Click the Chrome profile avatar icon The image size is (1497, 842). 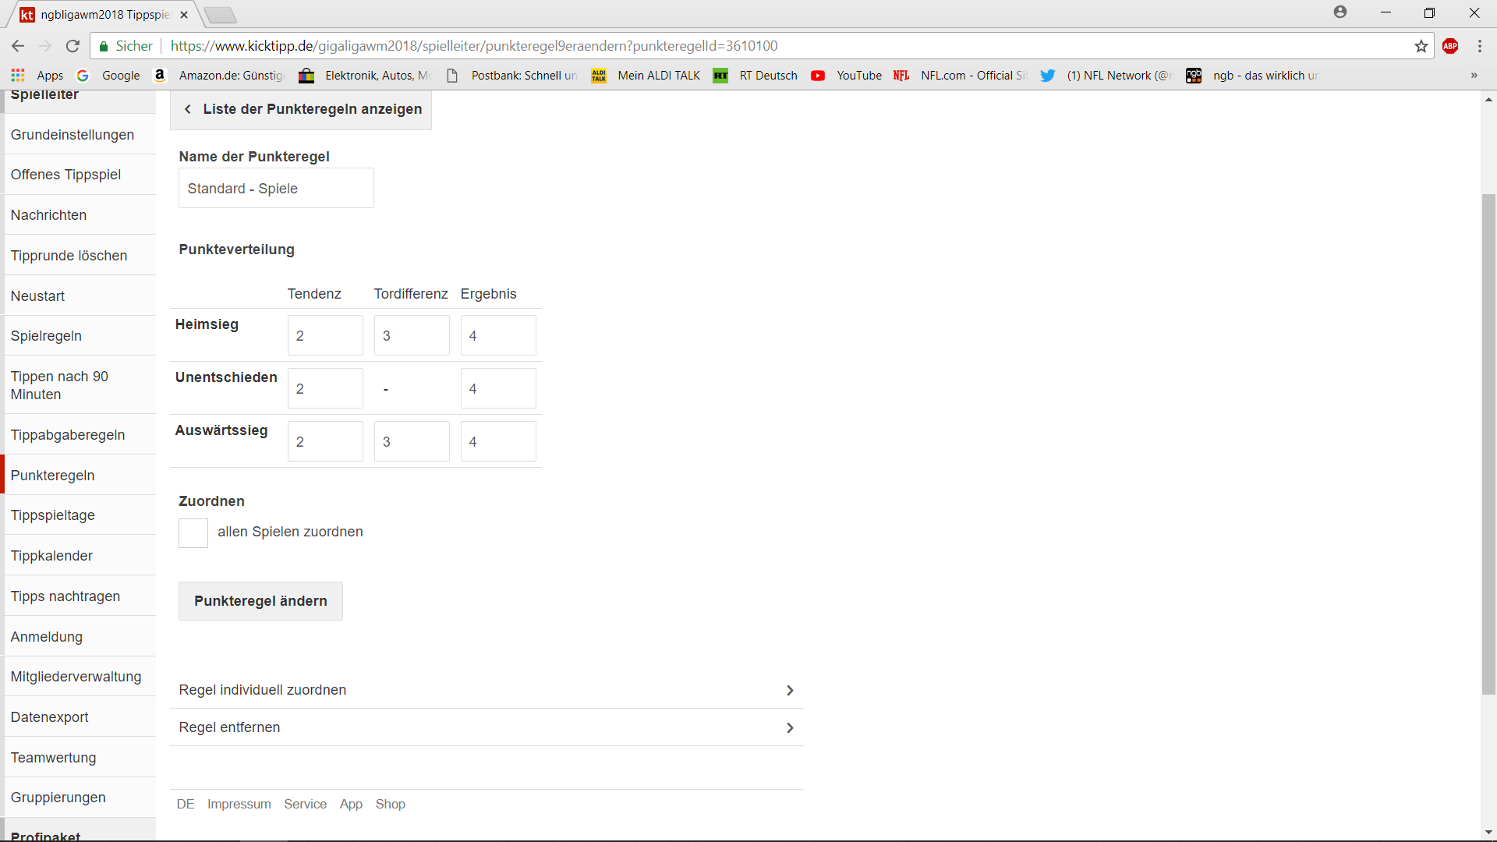click(1340, 12)
